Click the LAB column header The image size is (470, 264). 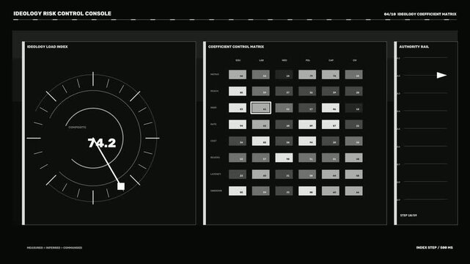coord(261,60)
